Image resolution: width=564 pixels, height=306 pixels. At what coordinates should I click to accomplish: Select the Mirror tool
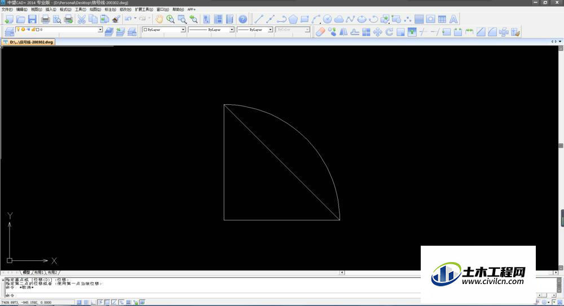pos(343,32)
